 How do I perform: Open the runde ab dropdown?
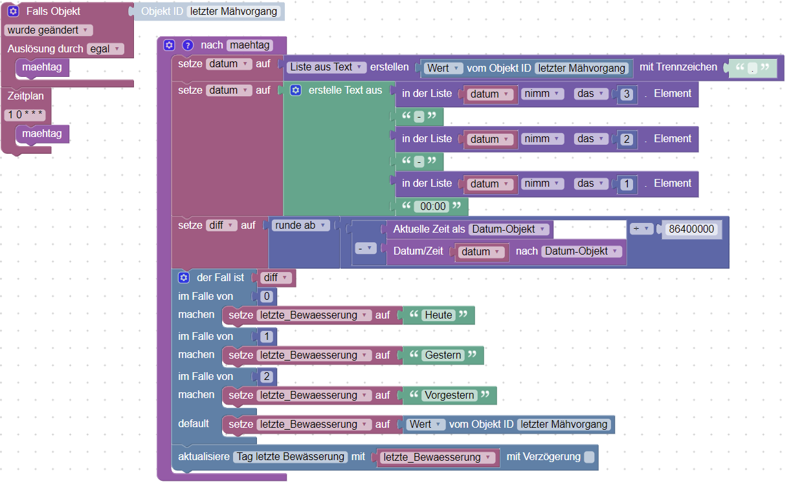300,226
